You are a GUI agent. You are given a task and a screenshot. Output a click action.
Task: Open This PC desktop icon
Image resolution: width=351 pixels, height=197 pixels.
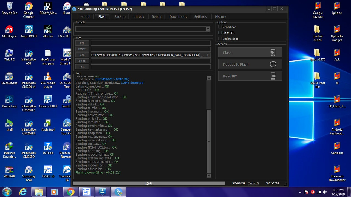click(x=9, y=55)
